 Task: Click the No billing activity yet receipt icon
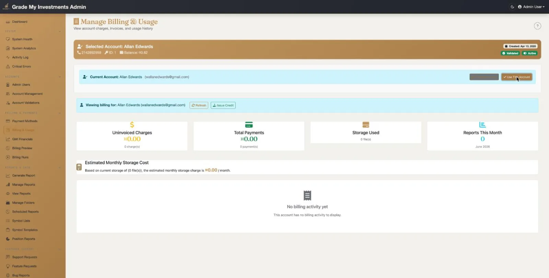click(x=307, y=195)
